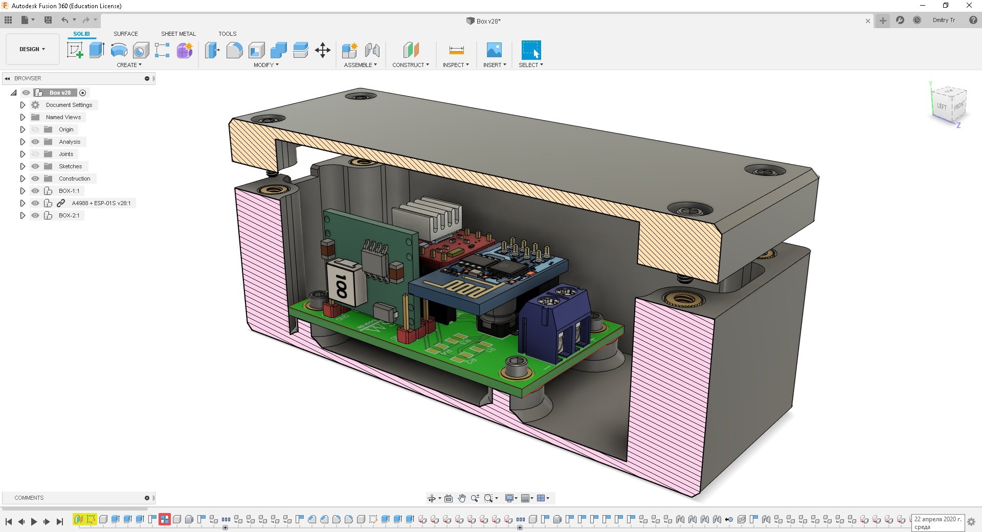Viewport: 982px width, 532px height.
Task: Open the Display Settings dropdown
Action: point(511,498)
